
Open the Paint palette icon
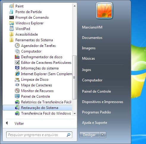click(x=12, y=6)
